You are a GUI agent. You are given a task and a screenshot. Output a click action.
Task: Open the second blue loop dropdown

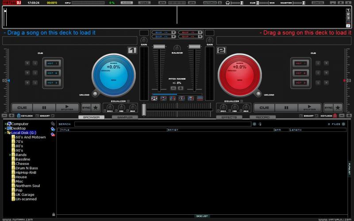(x=173, y=37)
